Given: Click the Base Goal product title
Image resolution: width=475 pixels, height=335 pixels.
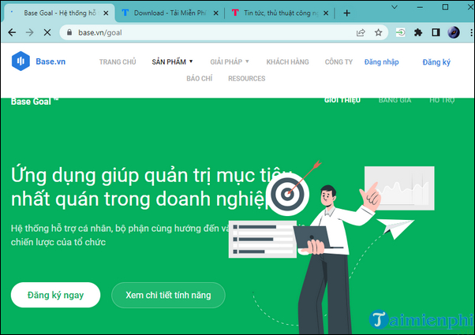Looking at the screenshot, I should coord(34,102).
